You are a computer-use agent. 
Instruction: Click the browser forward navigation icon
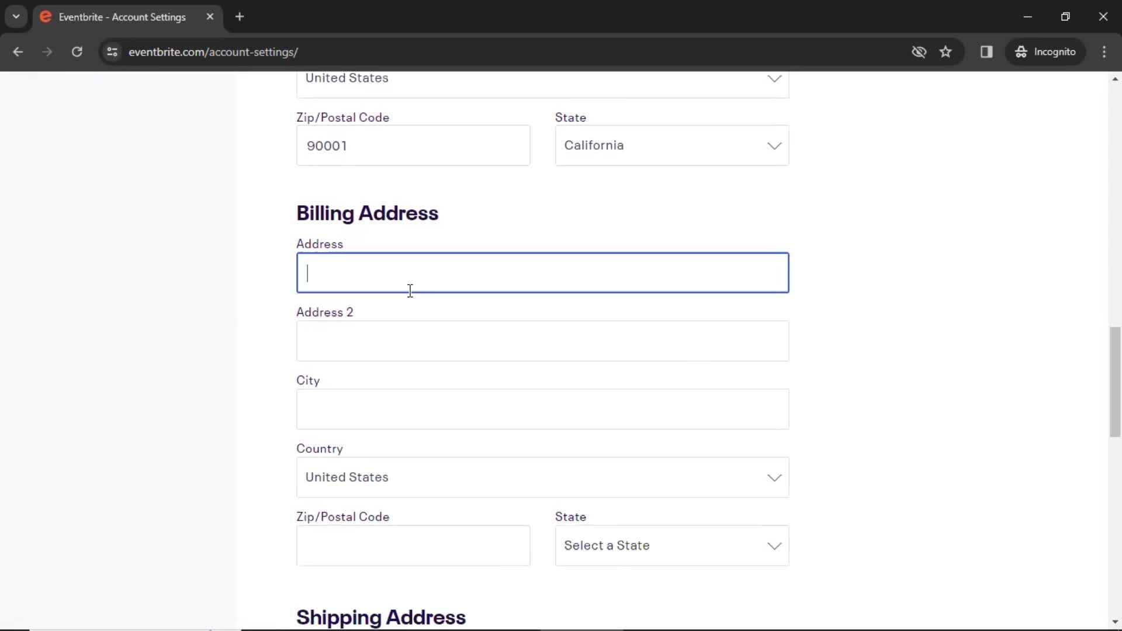(x=47, y=51)
